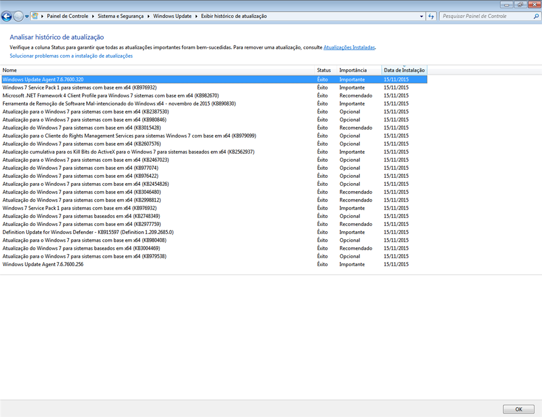
Task: Select update KB977074 row
Action: [x=214, y=168]
